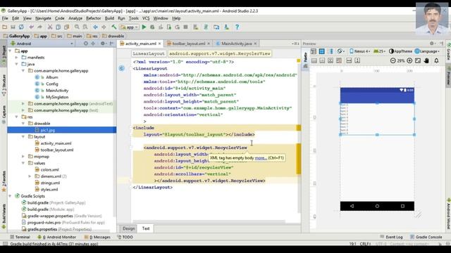Click the Synchronize refresh icon
This screenshot has height=253, width=451.
point(21,27)
